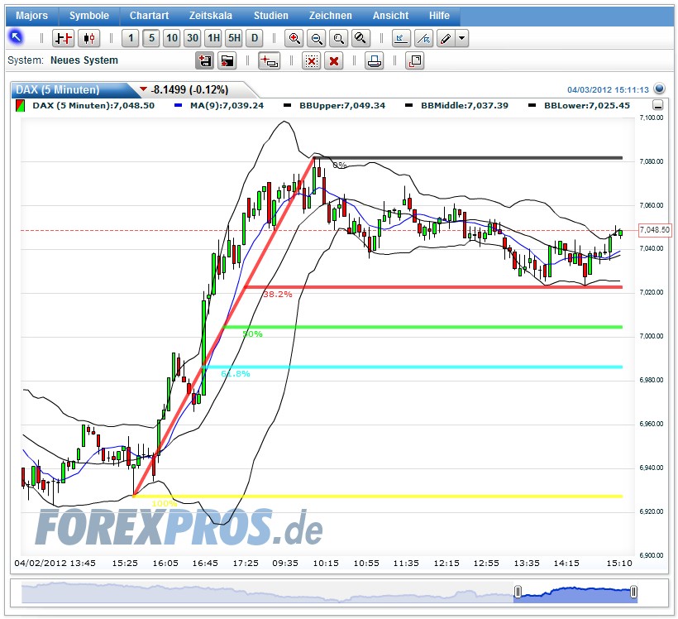This screenshot has height=619, width=678.
Task: Click the DAX (5 Minuten) legend color icon
Action: 20,106
